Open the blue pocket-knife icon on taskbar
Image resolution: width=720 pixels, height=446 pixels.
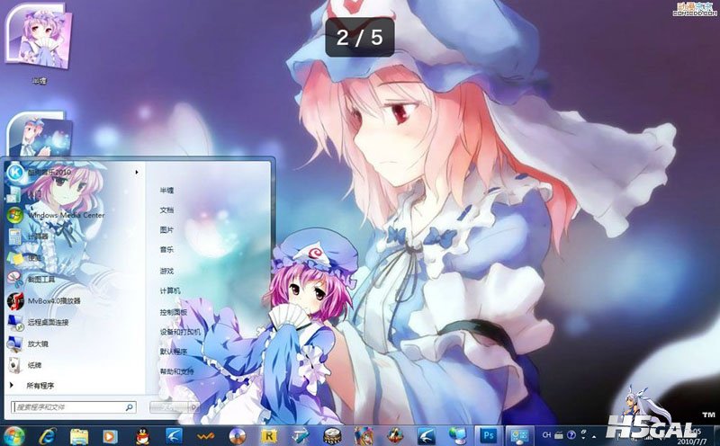(301, 436)
